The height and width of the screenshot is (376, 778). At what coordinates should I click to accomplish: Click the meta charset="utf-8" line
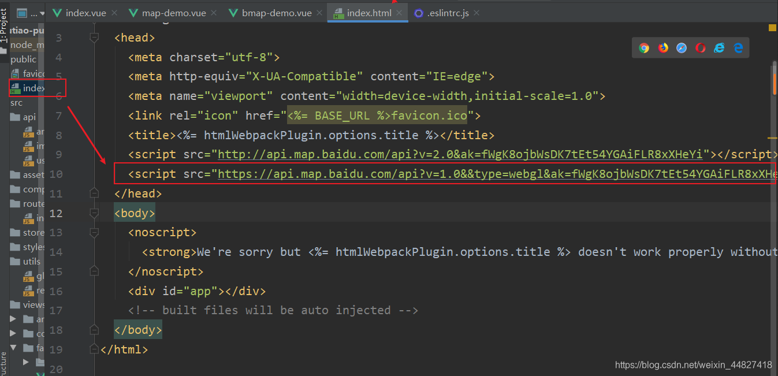click(204, 57)
